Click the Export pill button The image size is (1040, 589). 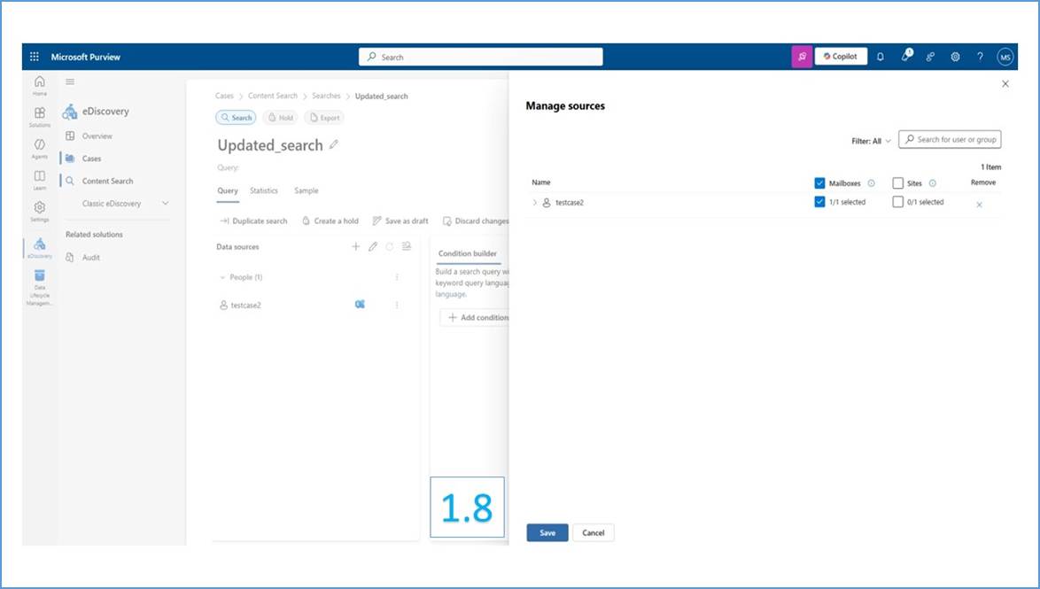pos(323,118)
